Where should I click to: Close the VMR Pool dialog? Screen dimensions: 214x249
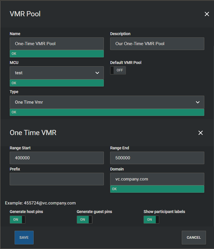tap(207, 14)
